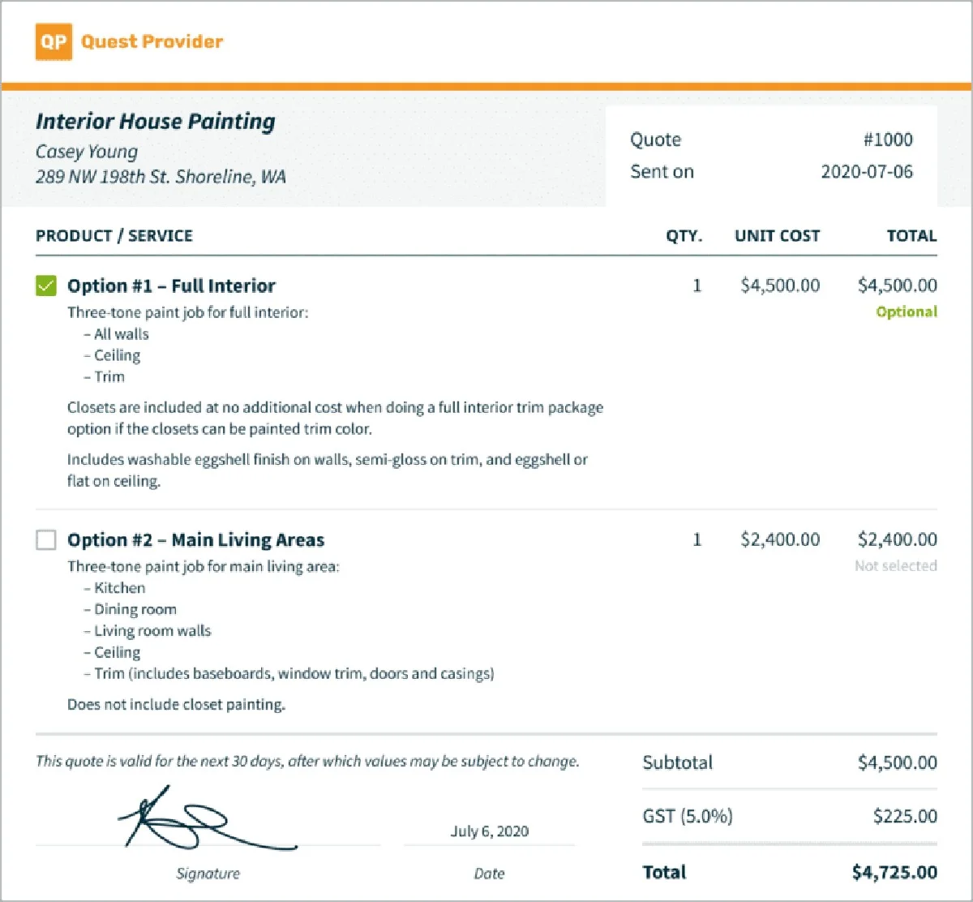The image size is (973, 902).
Task: Click the Interior House Painting title
Action: [x=156, y=122]
